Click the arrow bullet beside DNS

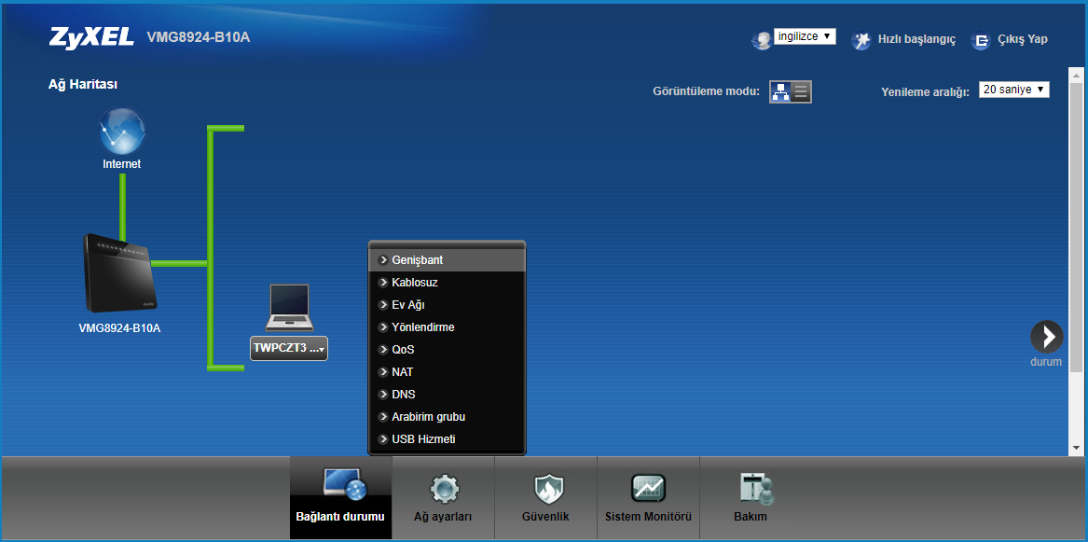point(382,395)
